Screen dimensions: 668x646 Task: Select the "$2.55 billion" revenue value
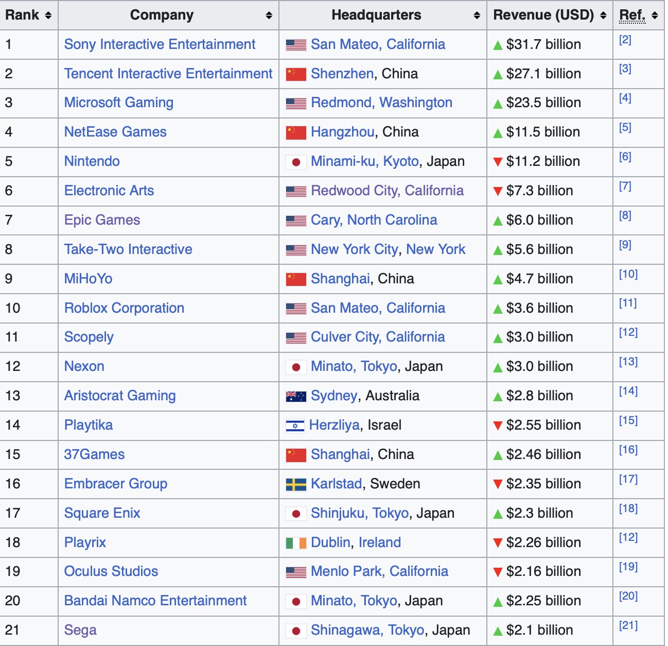pyautogui.click(x=543, y=425)
